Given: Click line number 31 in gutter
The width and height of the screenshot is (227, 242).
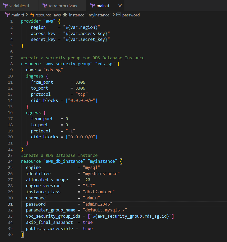Looking at the screenshot, I should tap(10, 204).
